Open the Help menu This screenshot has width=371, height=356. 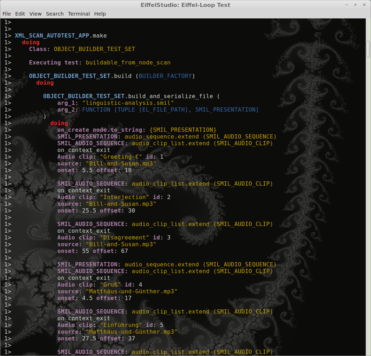tap(100, 14)
